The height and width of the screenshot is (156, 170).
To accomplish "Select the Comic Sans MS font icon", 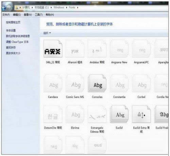I will 75,83.
